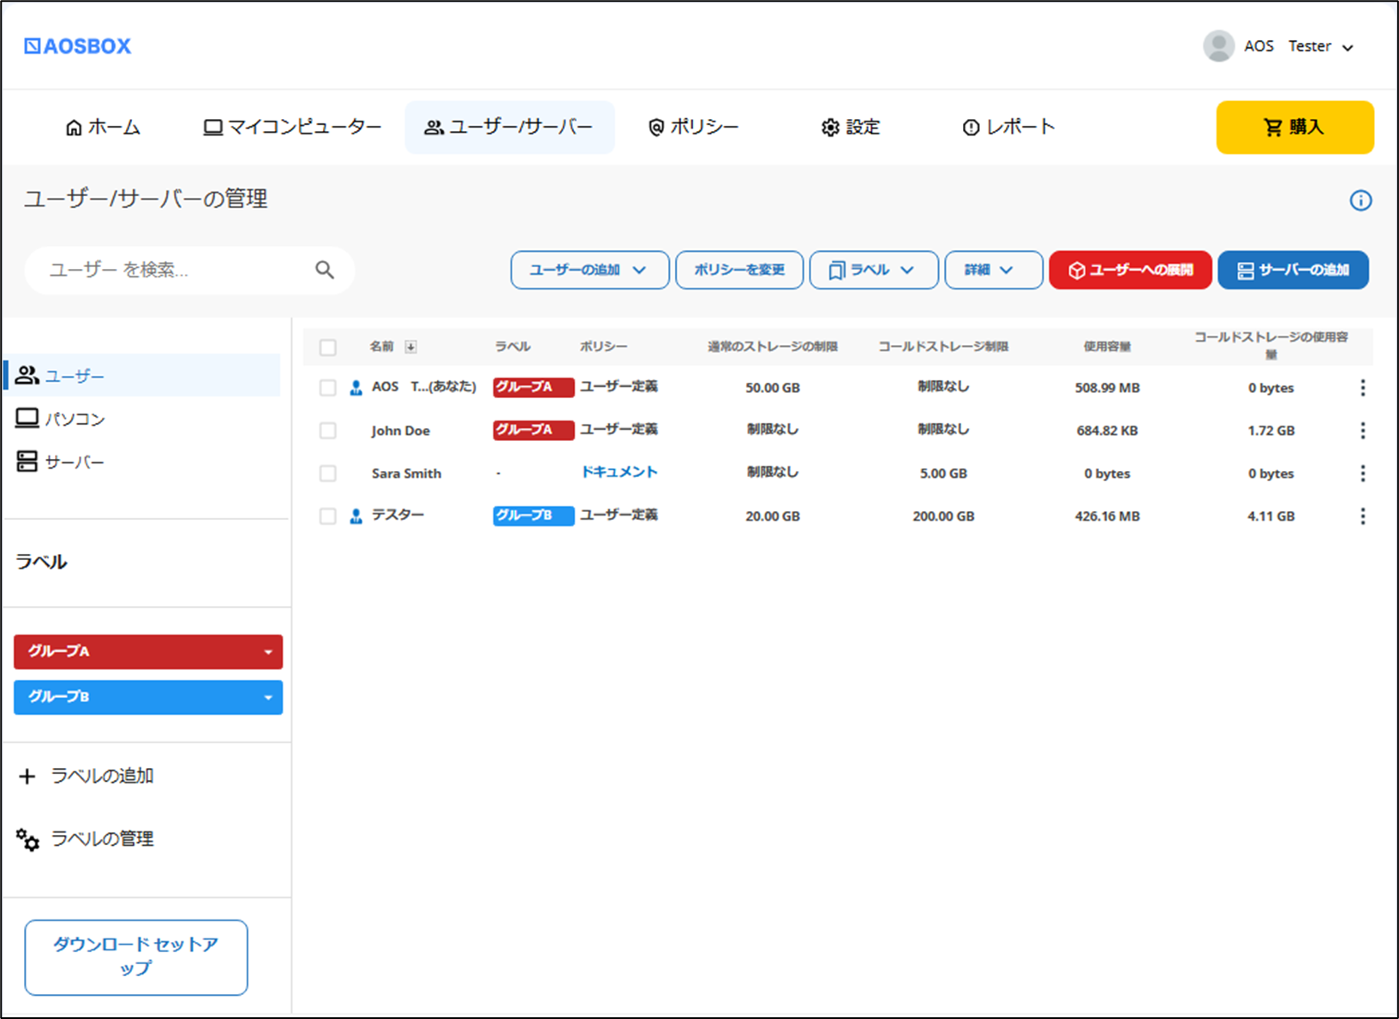Click the ユーザーへの展開 button
Viewport: 1399px width, 1019px height.
tap(1130, 270)
